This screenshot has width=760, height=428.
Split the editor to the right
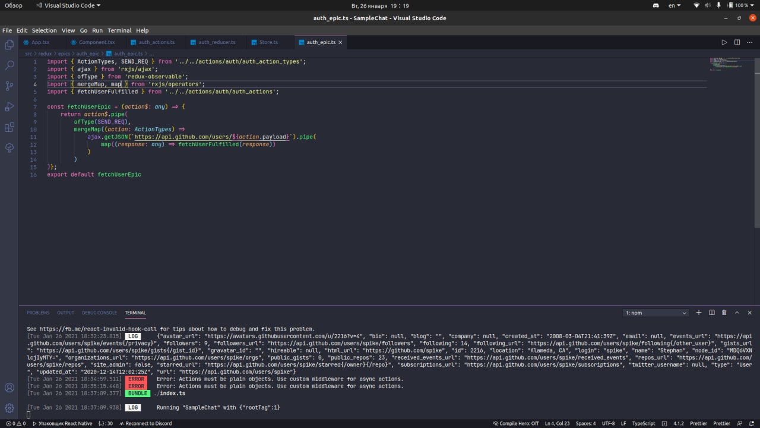(737, 42)
